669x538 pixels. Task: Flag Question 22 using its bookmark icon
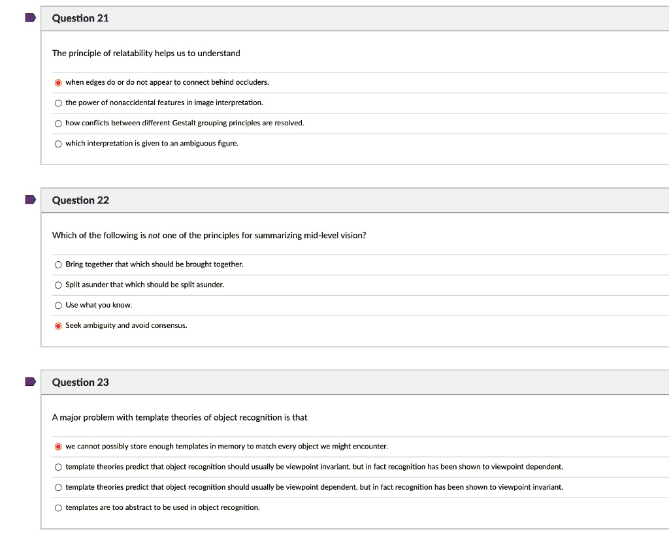point(30,200)
